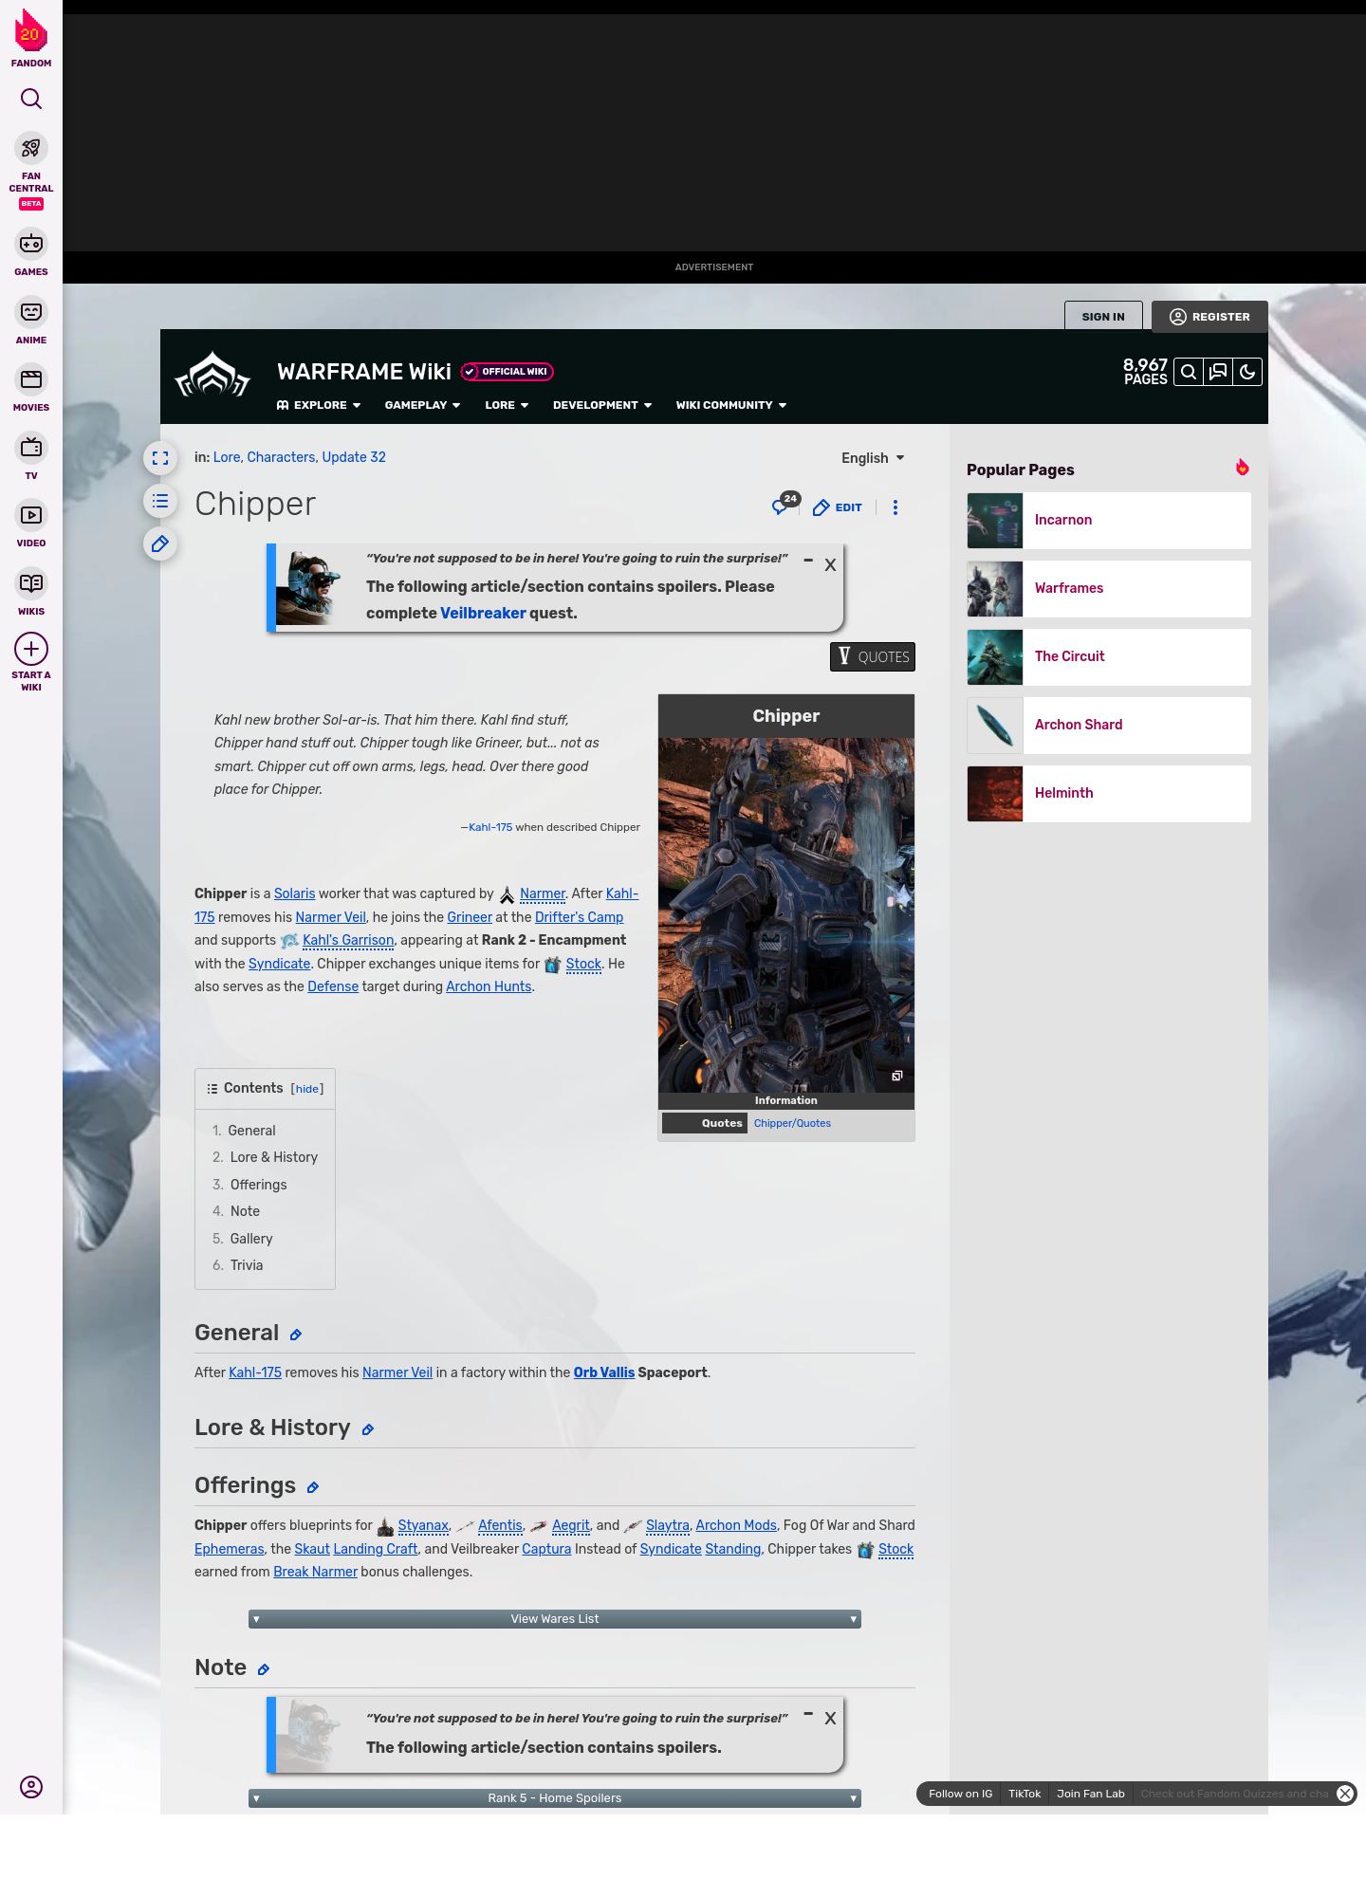
Task: Go to Lore & History in contents
Action: (274, 1157)
